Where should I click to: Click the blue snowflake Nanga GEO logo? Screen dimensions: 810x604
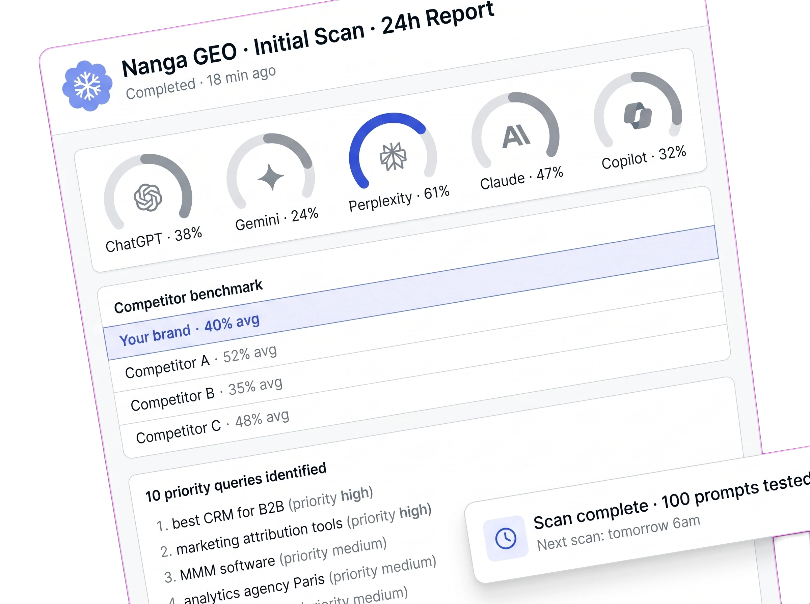(x=87, y=86)
